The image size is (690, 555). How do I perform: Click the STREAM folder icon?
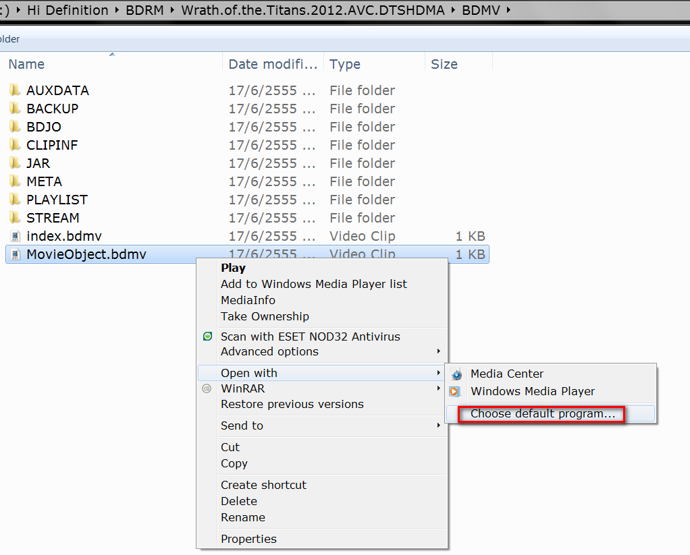pos(15,218)
